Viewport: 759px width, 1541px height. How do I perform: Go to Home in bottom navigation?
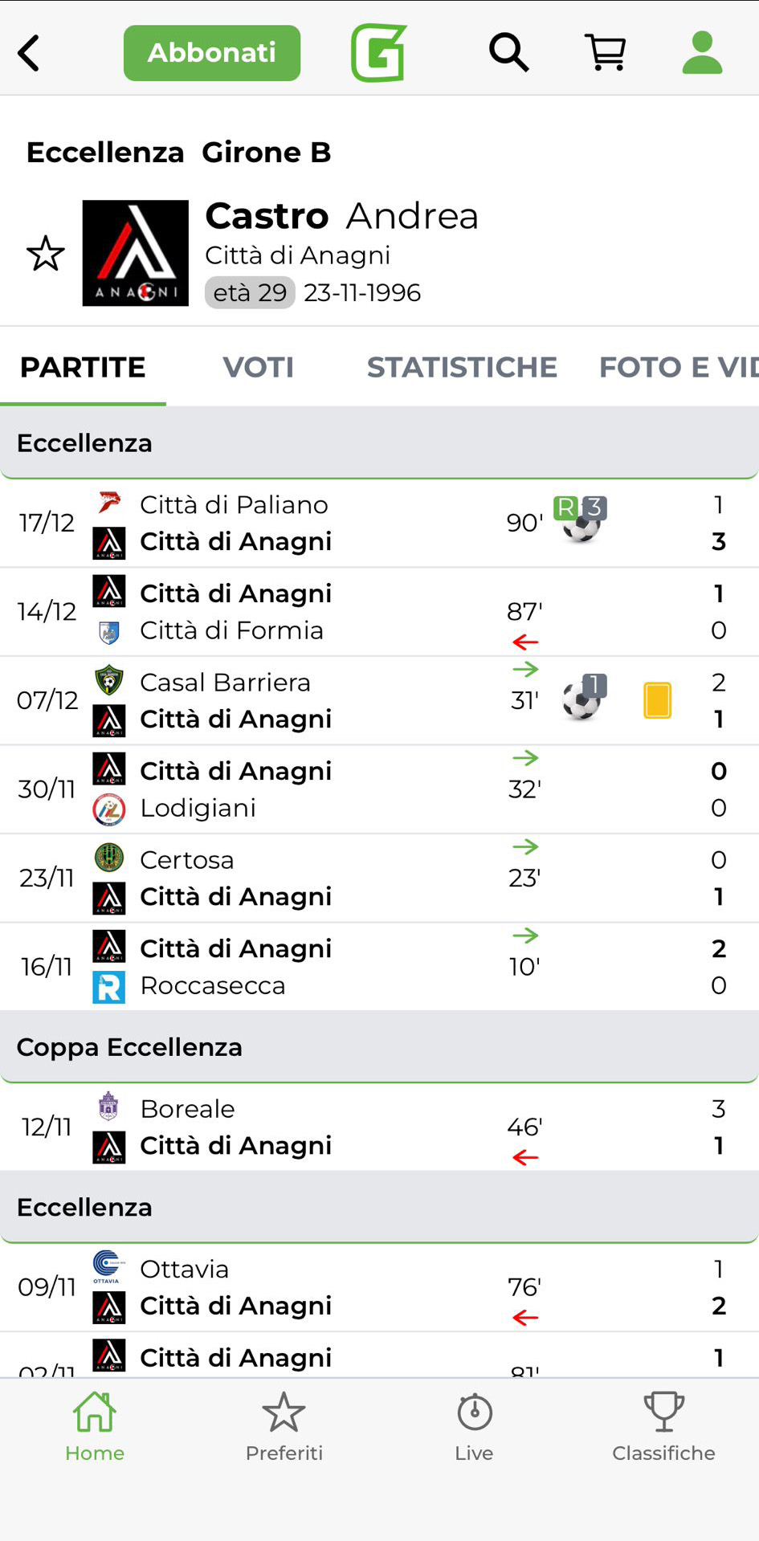pyautogui.click(x=95, y=1425)
